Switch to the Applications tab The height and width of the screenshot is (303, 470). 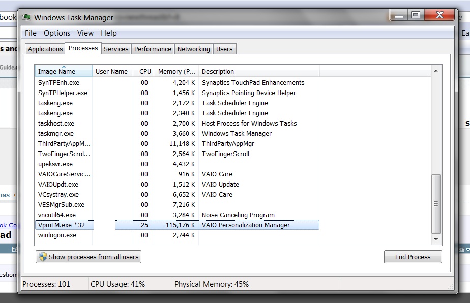pyautogui.click(x=45, y=49)
